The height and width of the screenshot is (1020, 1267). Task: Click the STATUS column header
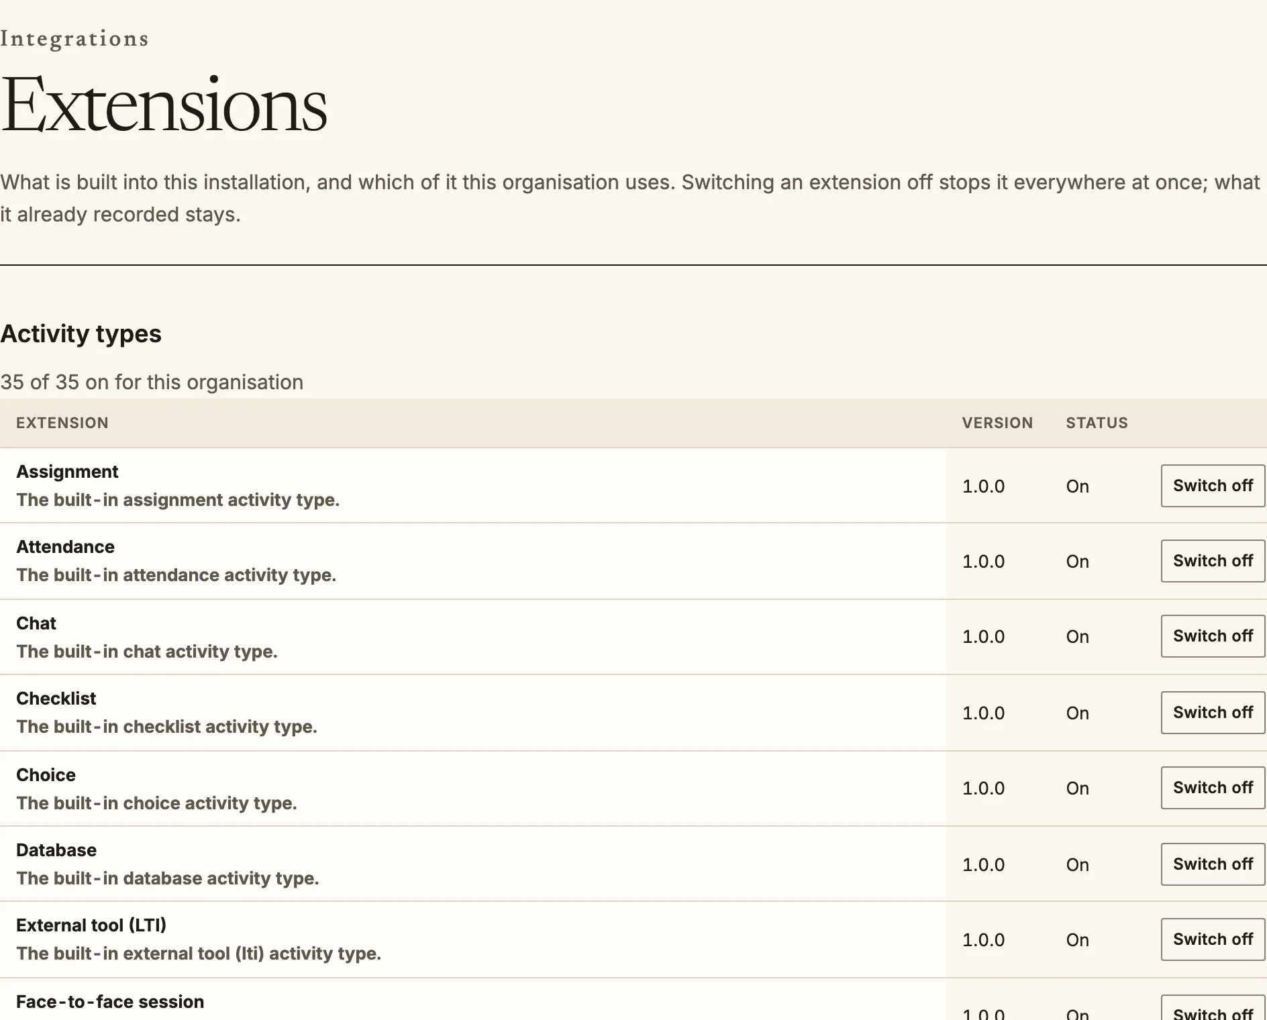(1097, 423)
